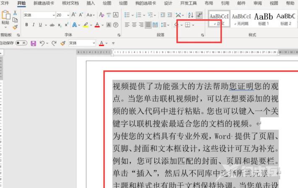Toggle show/hide paragraph marks button

(199, 15)
